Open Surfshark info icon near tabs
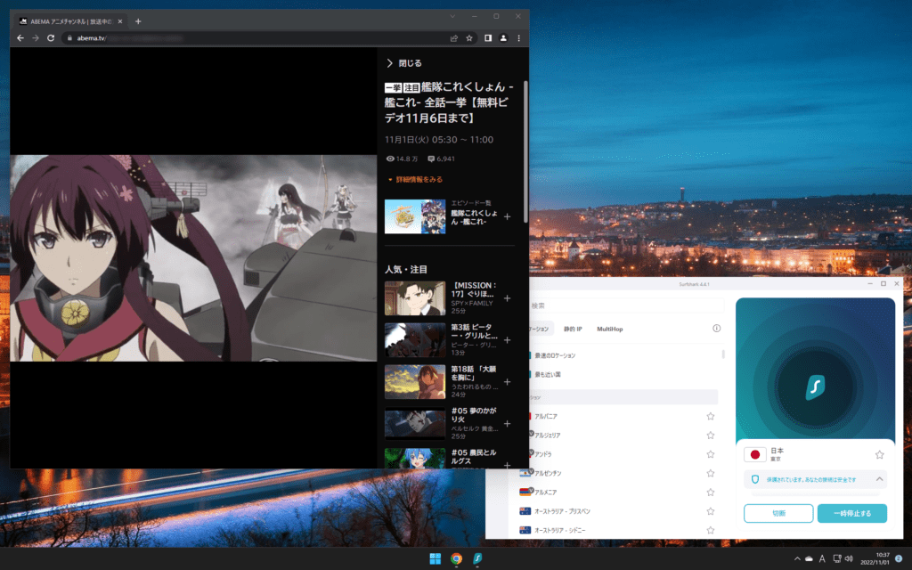 [717, 329]
